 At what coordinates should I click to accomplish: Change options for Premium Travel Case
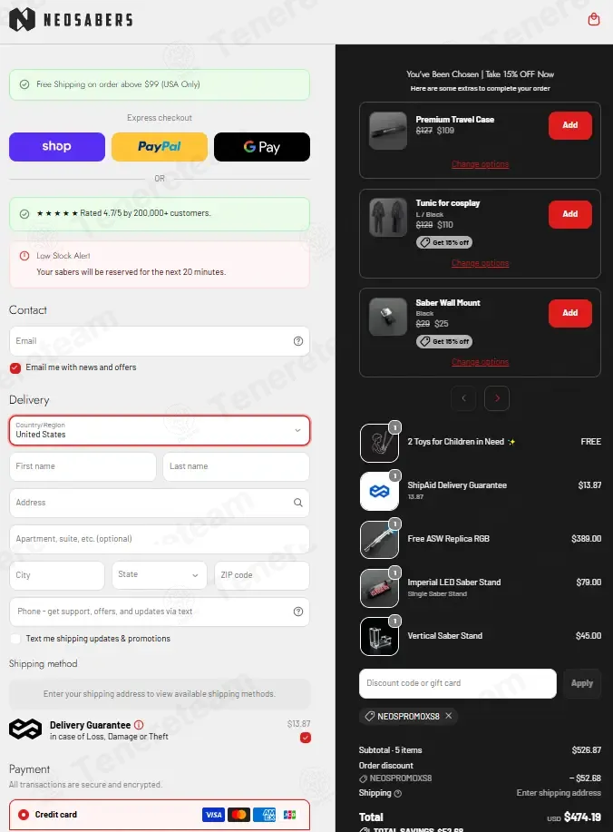coord(480,164)
